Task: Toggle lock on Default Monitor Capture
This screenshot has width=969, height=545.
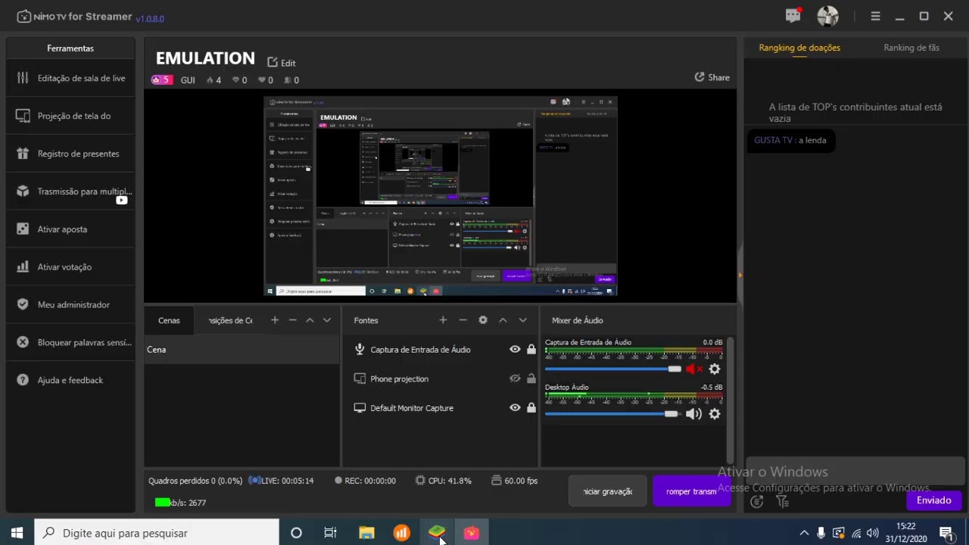Action: click(531, 408)
